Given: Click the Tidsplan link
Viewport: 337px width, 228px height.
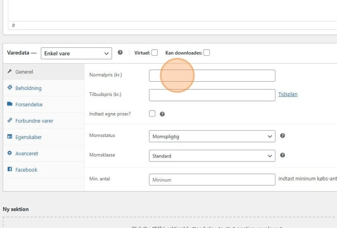Looking at the screenshot, I should coord(288,94).
